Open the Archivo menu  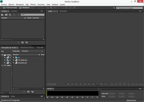point(4,5)
